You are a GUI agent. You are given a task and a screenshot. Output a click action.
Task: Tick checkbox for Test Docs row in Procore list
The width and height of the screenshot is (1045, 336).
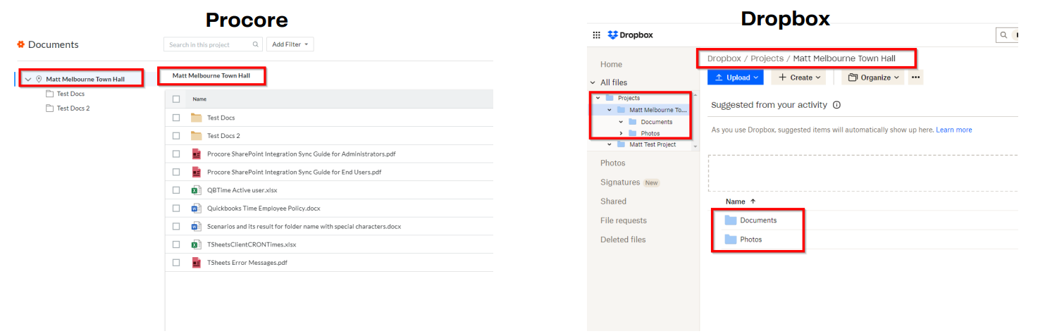pyautogui.click(x=176, y=118)
